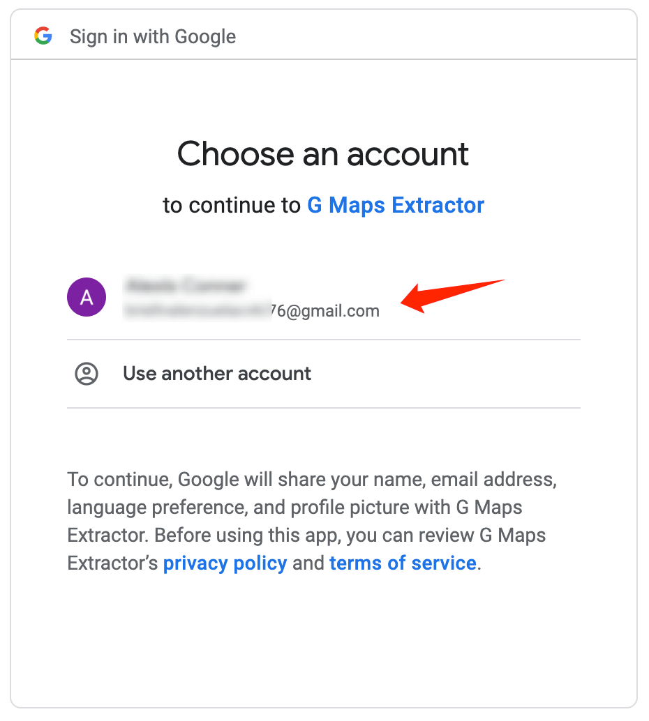Click the Choose an account heading
This screenshot has height=721, width=649.
323,154
